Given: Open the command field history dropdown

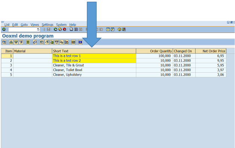Looking at the screenshot, I should (x=38, y=30).
